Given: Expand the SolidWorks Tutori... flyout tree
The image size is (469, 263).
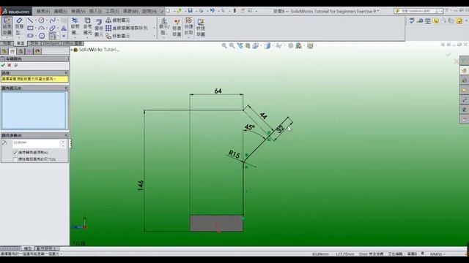Looking at the screenshot, I should click(72, 50).
